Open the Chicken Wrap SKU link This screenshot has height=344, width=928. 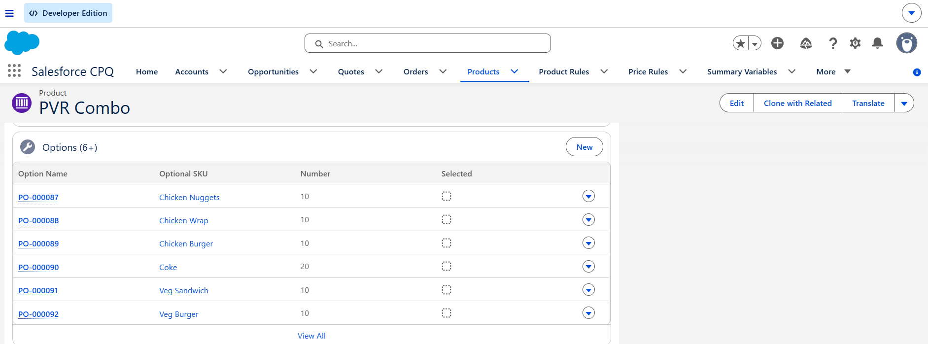(x=184, y=220)
